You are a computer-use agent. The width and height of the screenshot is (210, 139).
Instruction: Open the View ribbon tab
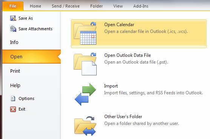[x=118, y=6]
